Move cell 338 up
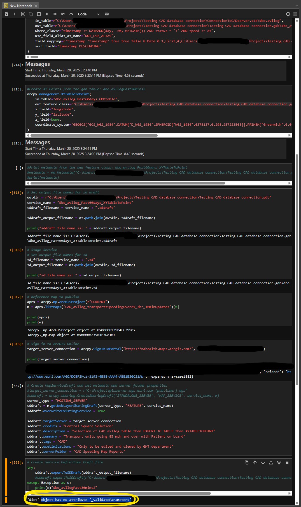 tap(255, 462)
